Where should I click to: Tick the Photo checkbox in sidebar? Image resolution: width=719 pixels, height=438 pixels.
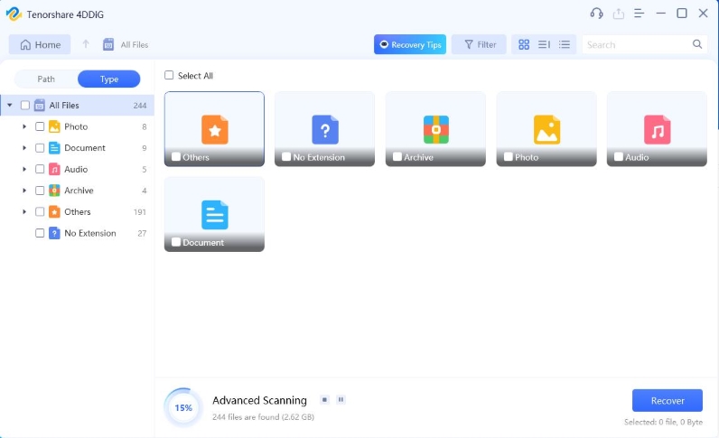coord(40,126)
